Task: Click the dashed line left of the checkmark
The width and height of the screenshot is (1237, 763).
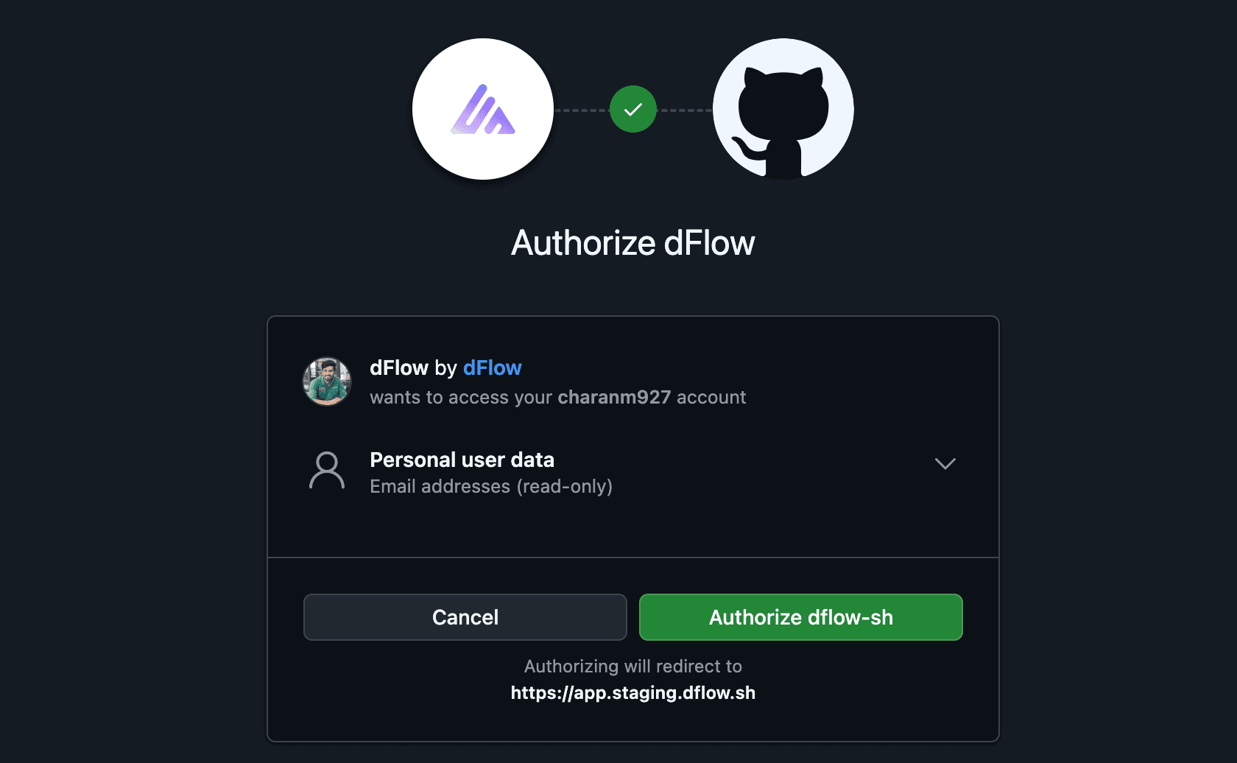Action: pyautogui.click(x=582, y=110)
